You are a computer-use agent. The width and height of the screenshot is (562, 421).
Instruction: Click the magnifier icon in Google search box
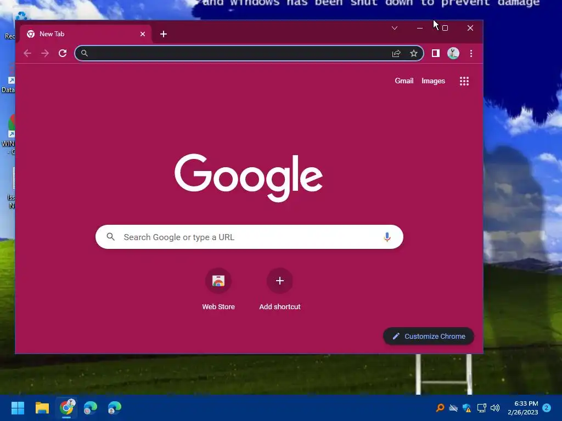point(111,237)
